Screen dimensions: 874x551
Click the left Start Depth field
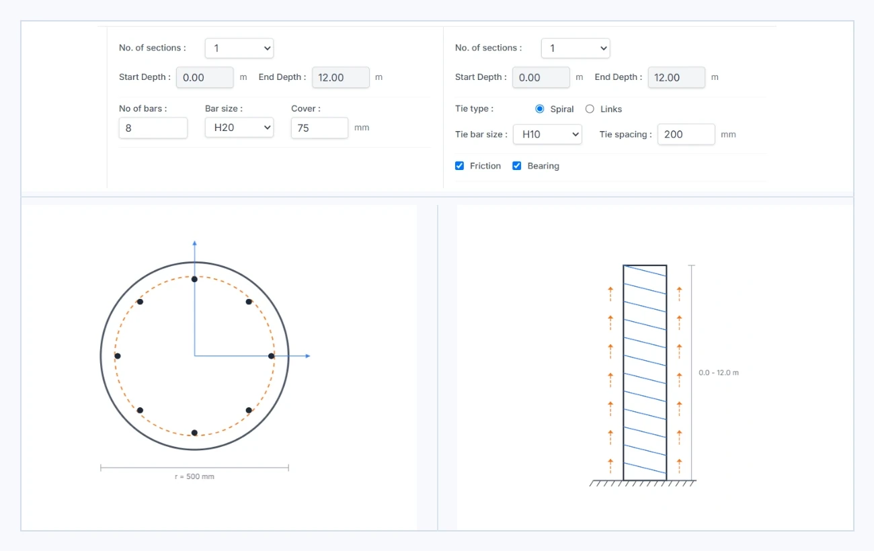coord(205,77)
